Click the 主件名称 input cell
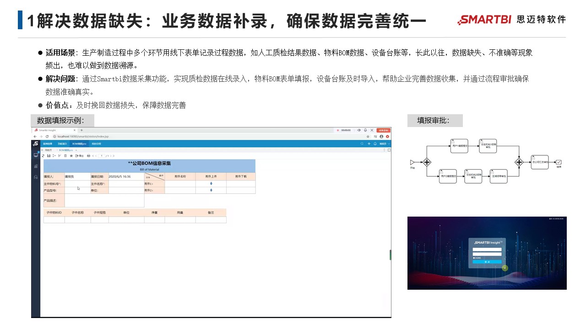 pyautogui.click(x=126, y=184)
